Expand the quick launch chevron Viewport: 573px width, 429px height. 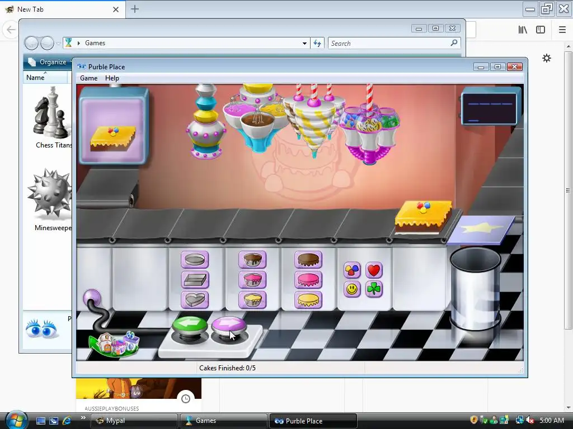[83, 418]
